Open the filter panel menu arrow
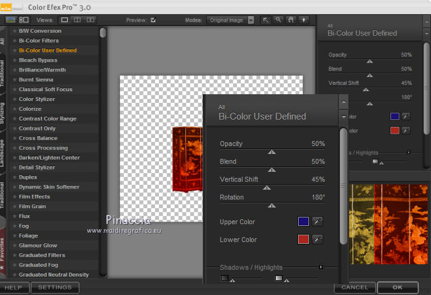The width and height of the screenshot is (431, 295). coord(343,116)
